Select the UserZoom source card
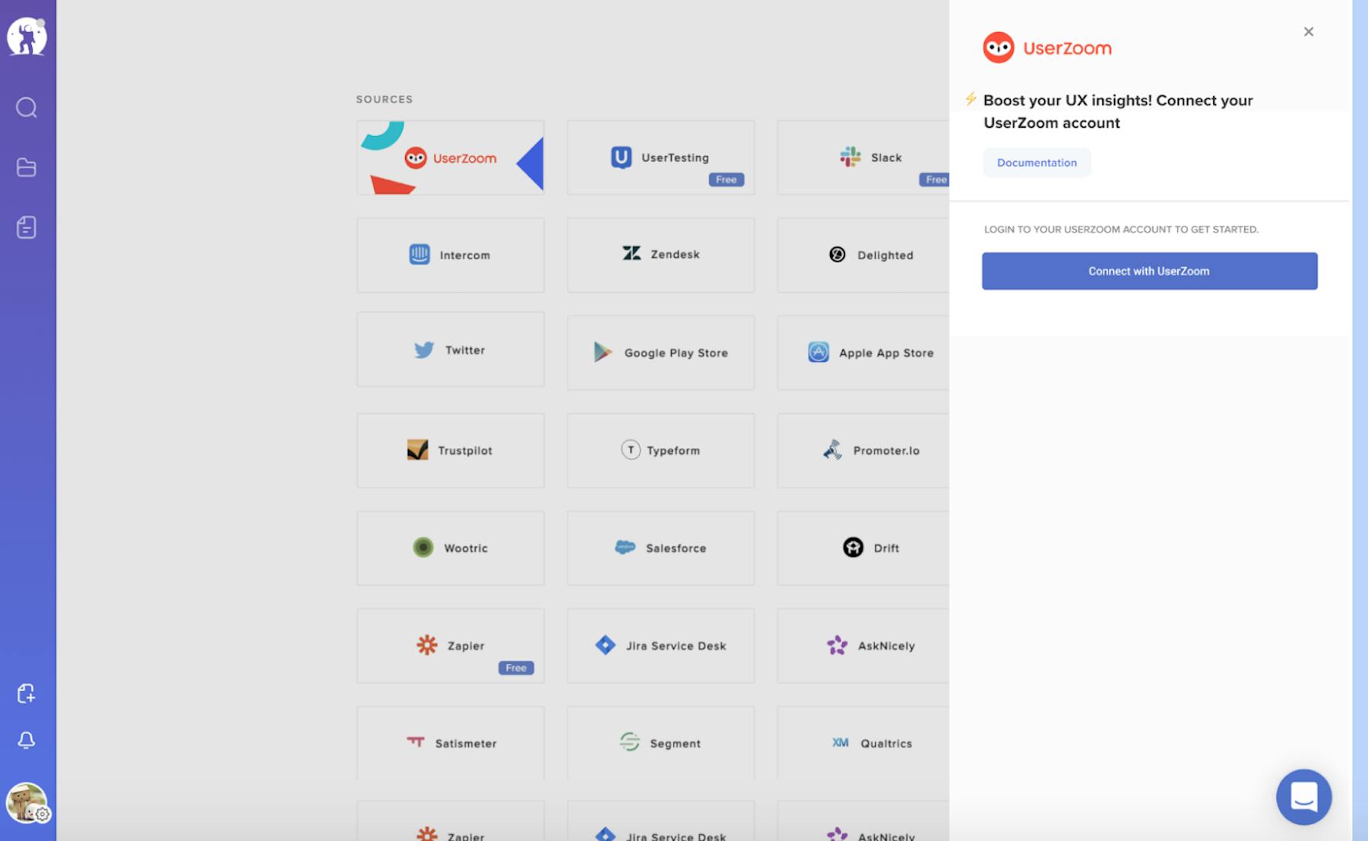 (451, 157)
